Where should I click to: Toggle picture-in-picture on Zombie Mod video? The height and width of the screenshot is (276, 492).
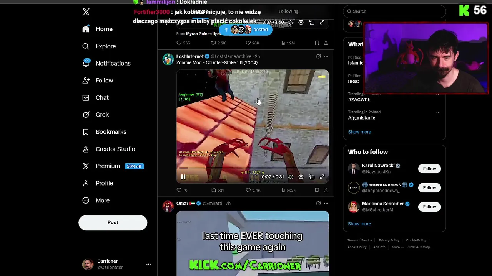312,177
